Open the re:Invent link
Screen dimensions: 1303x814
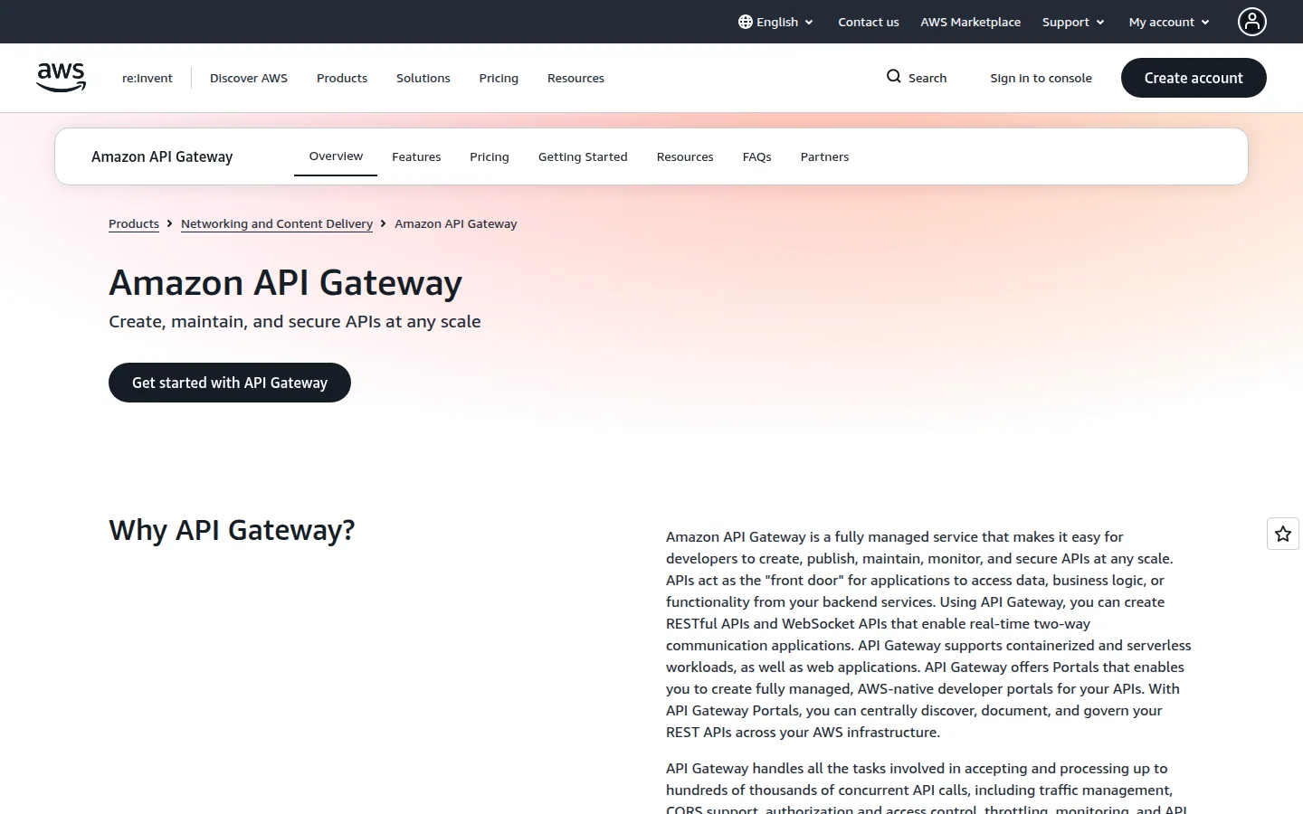pos(147,78)
